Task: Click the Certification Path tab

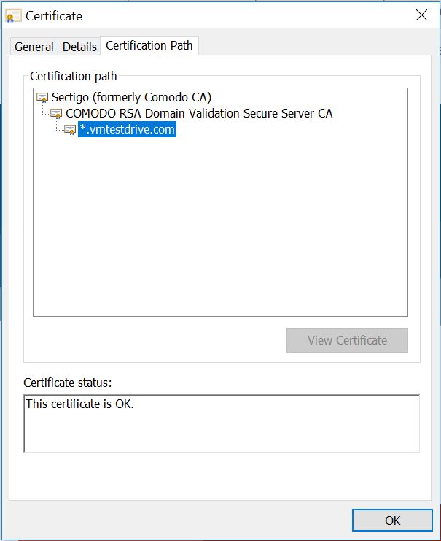Action: click(x=149, y=45)
